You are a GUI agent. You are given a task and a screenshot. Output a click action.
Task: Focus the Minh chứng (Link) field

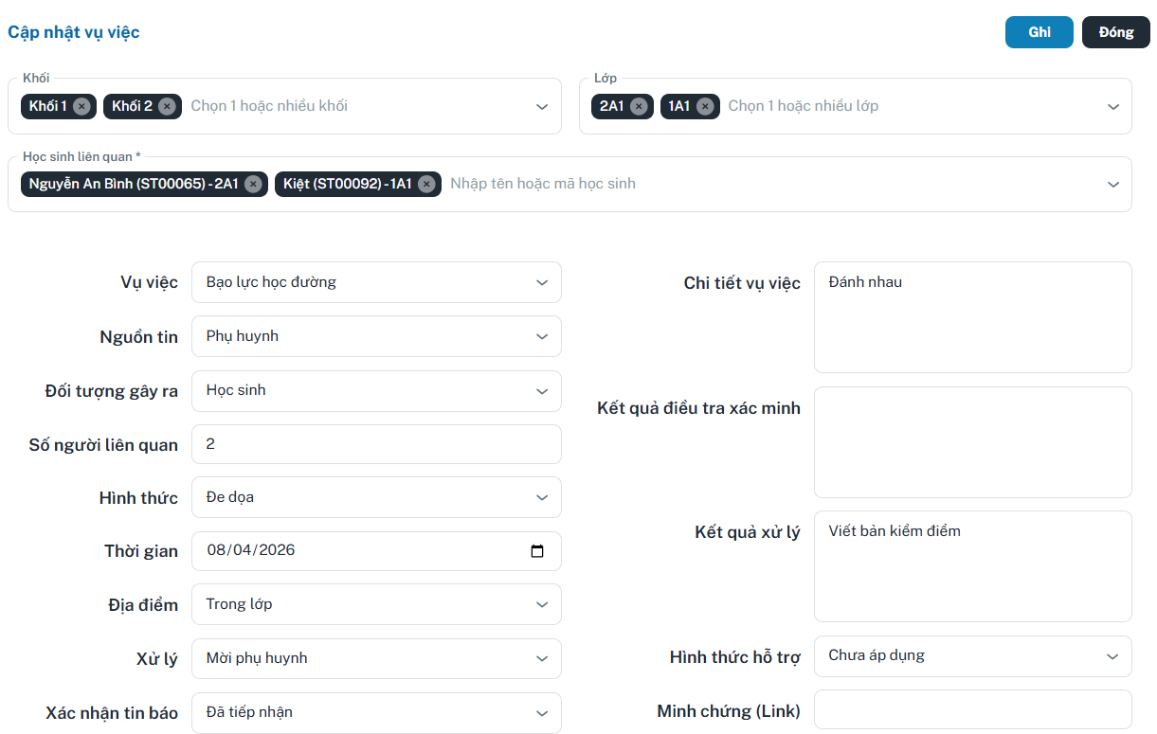click(973, 709)
